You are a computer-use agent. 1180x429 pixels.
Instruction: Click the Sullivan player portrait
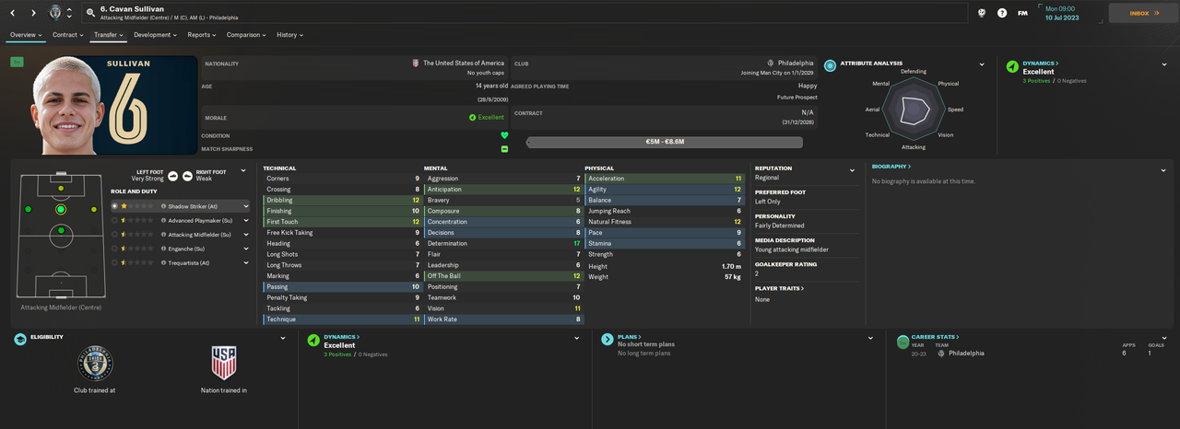click(x=67, y=105)
